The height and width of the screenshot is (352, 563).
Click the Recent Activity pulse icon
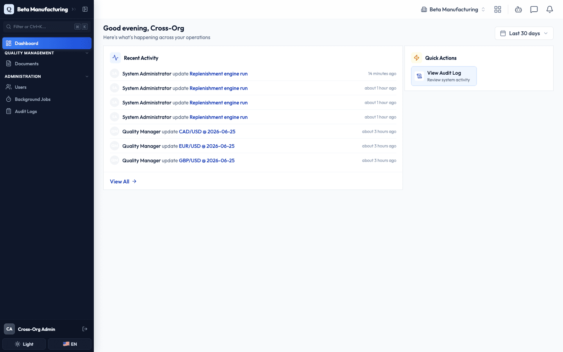point(115,58)
